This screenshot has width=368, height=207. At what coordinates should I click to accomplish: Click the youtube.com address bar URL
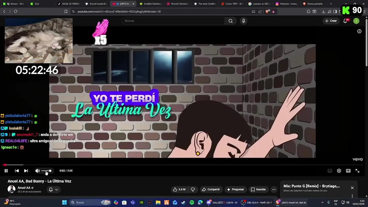tap(119, 11)
